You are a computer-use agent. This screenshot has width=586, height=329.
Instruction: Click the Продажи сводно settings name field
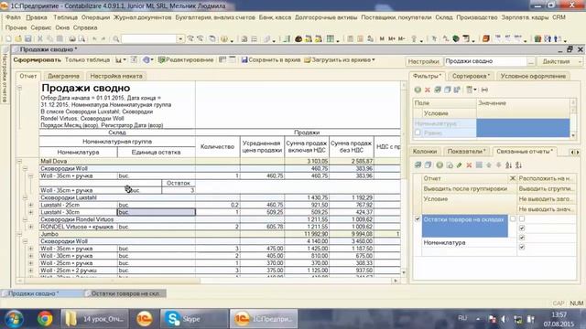point(485,61)
